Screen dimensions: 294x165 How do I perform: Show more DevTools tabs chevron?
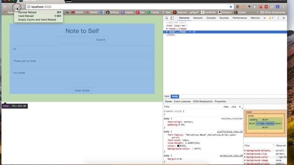265,18
